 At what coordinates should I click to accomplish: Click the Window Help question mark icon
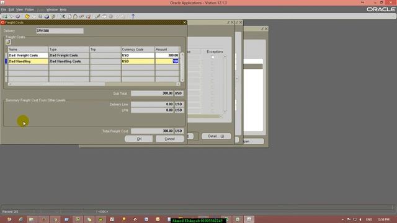(133, 17)
